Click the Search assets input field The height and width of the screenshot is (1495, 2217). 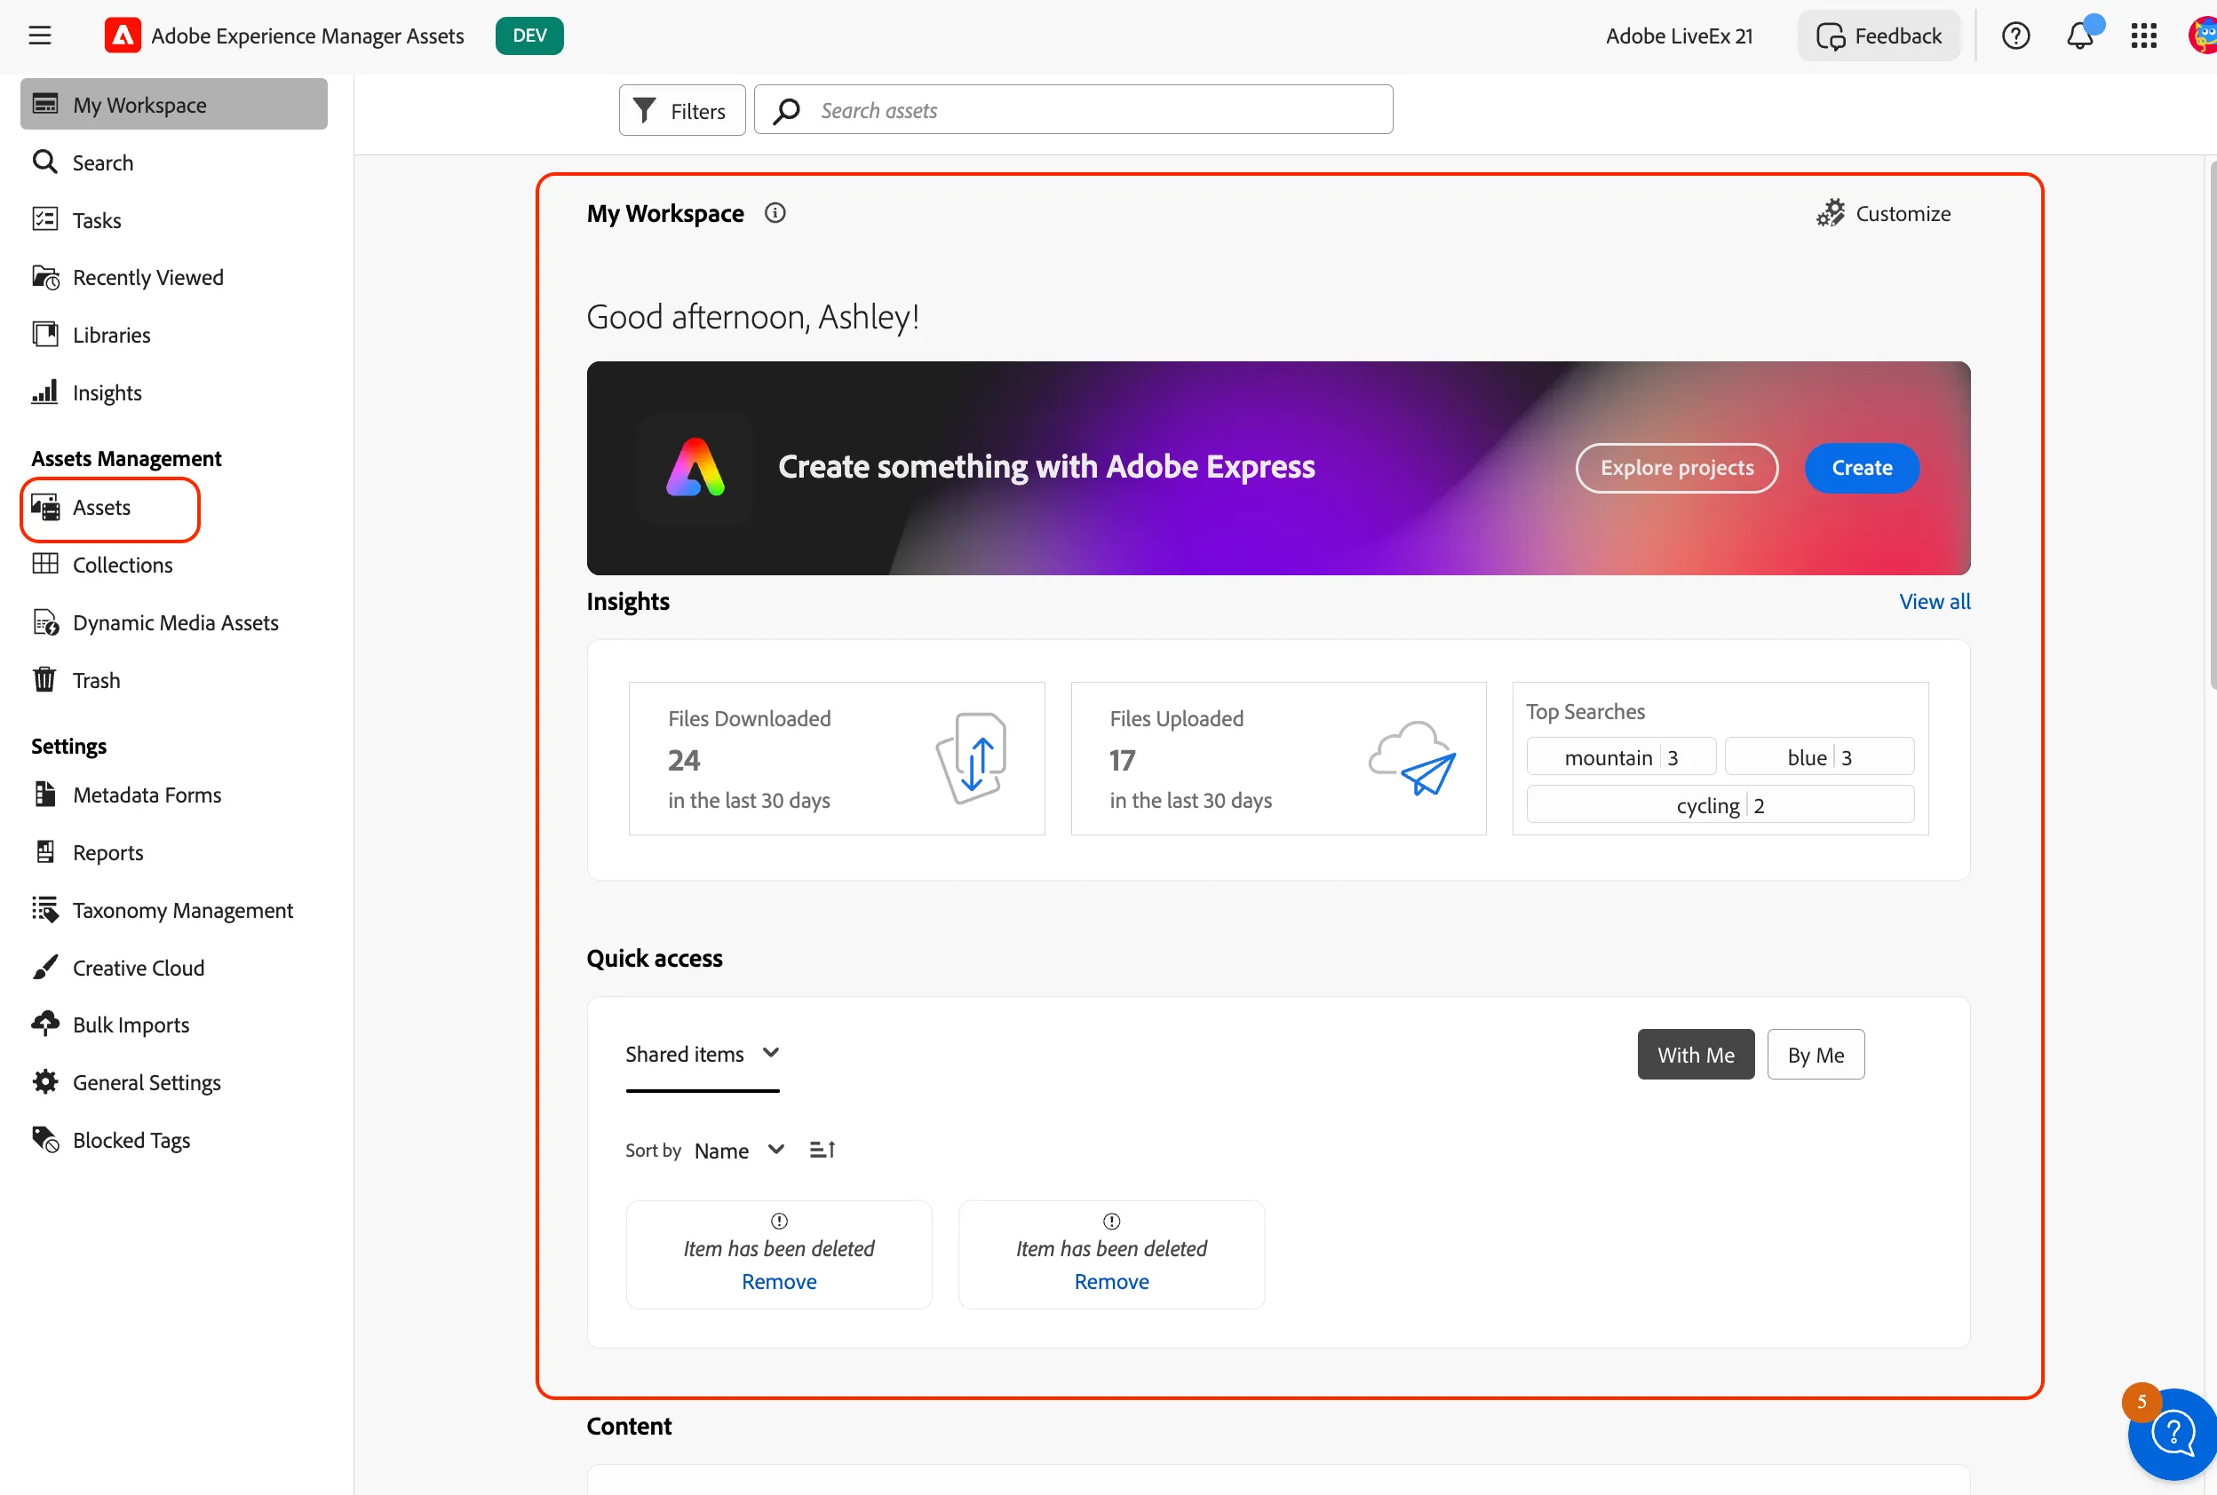(1073, 111)
